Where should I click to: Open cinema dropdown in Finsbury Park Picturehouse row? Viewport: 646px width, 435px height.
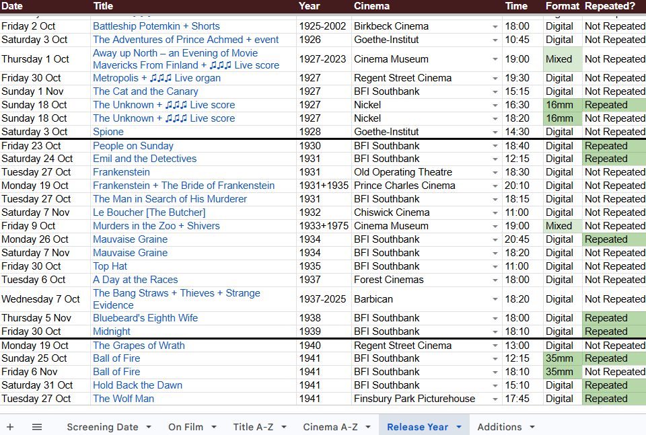tap(495, 399)
